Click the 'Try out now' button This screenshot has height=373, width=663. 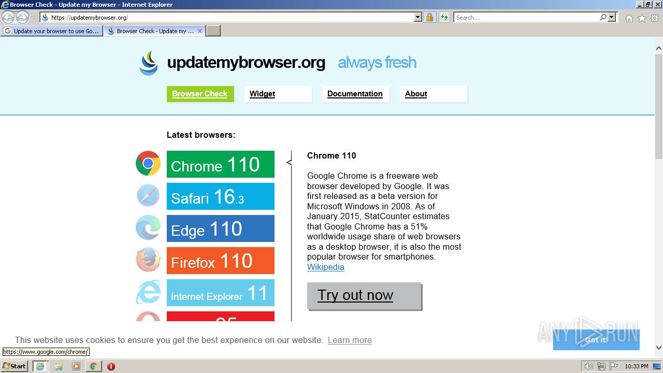(x=364, y=296)
